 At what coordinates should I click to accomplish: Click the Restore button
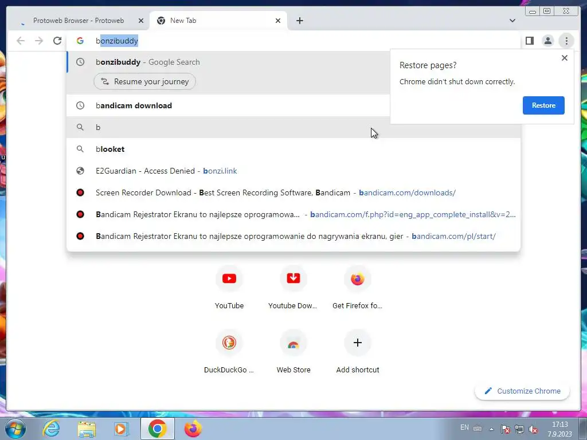tap(543, 105)
